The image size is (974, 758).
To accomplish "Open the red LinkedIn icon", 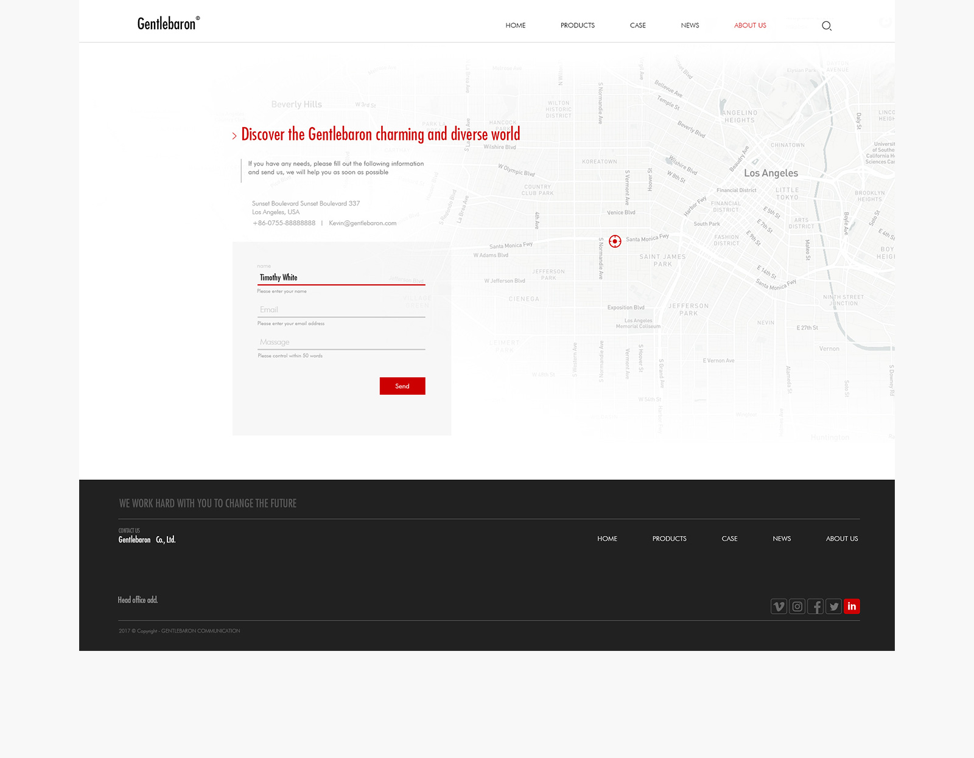I will point(852,607).
